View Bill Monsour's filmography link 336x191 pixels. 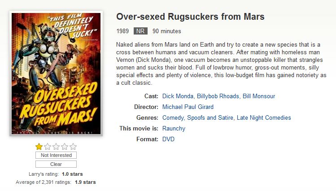[x=259, y=96]
